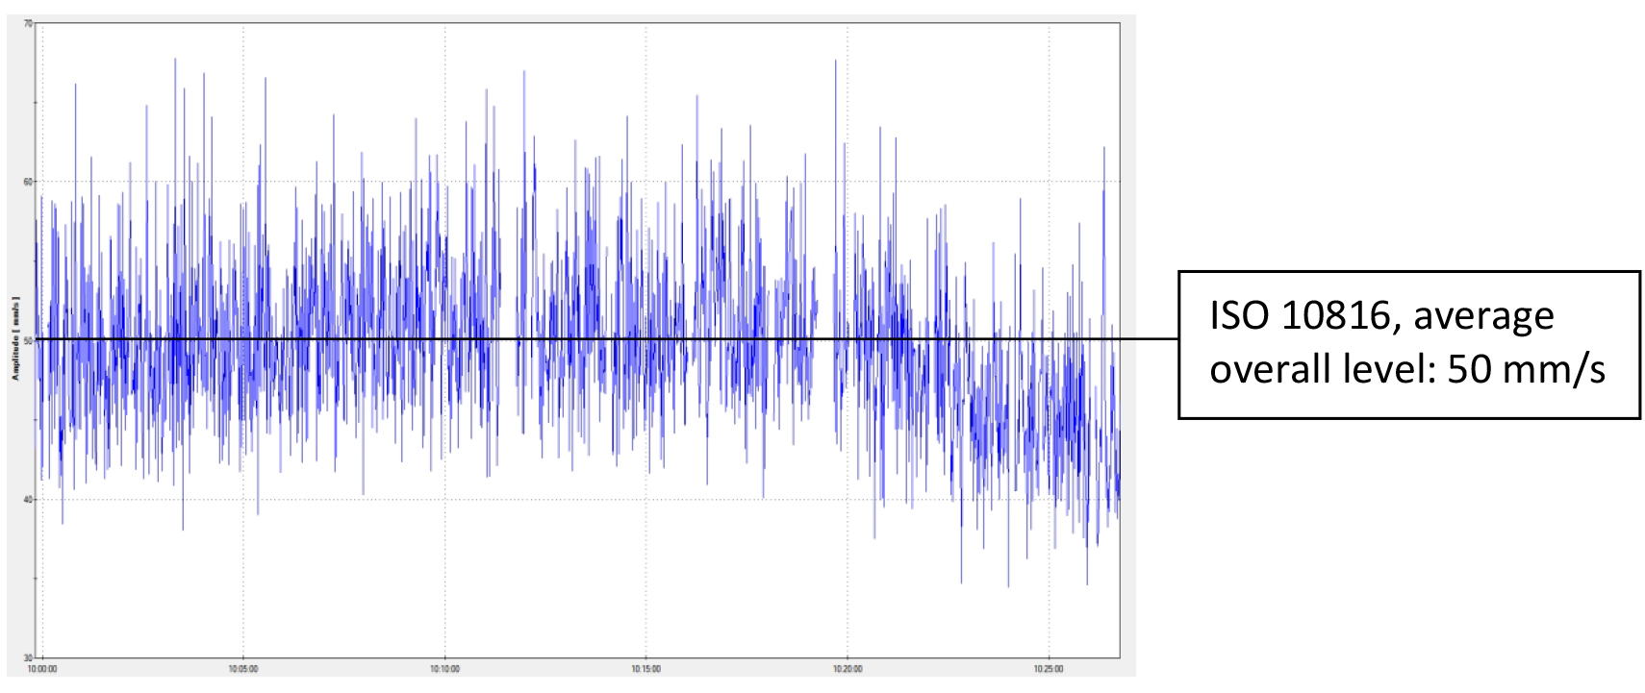Select the 10:15:00 time axis label
The height and width of the screenshot is (693, 1645).
point(645,669)
